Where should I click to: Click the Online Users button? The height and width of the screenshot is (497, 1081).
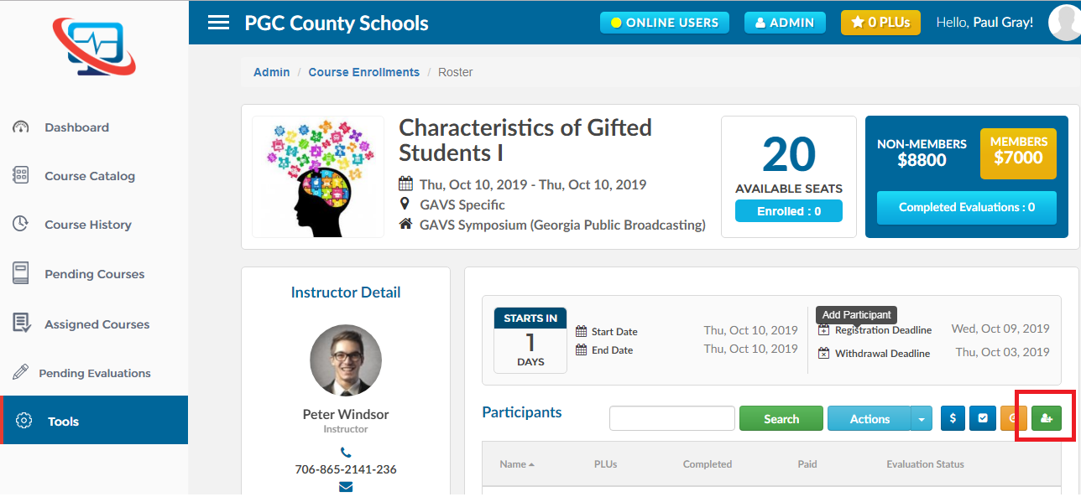click(x=664, y=23)
